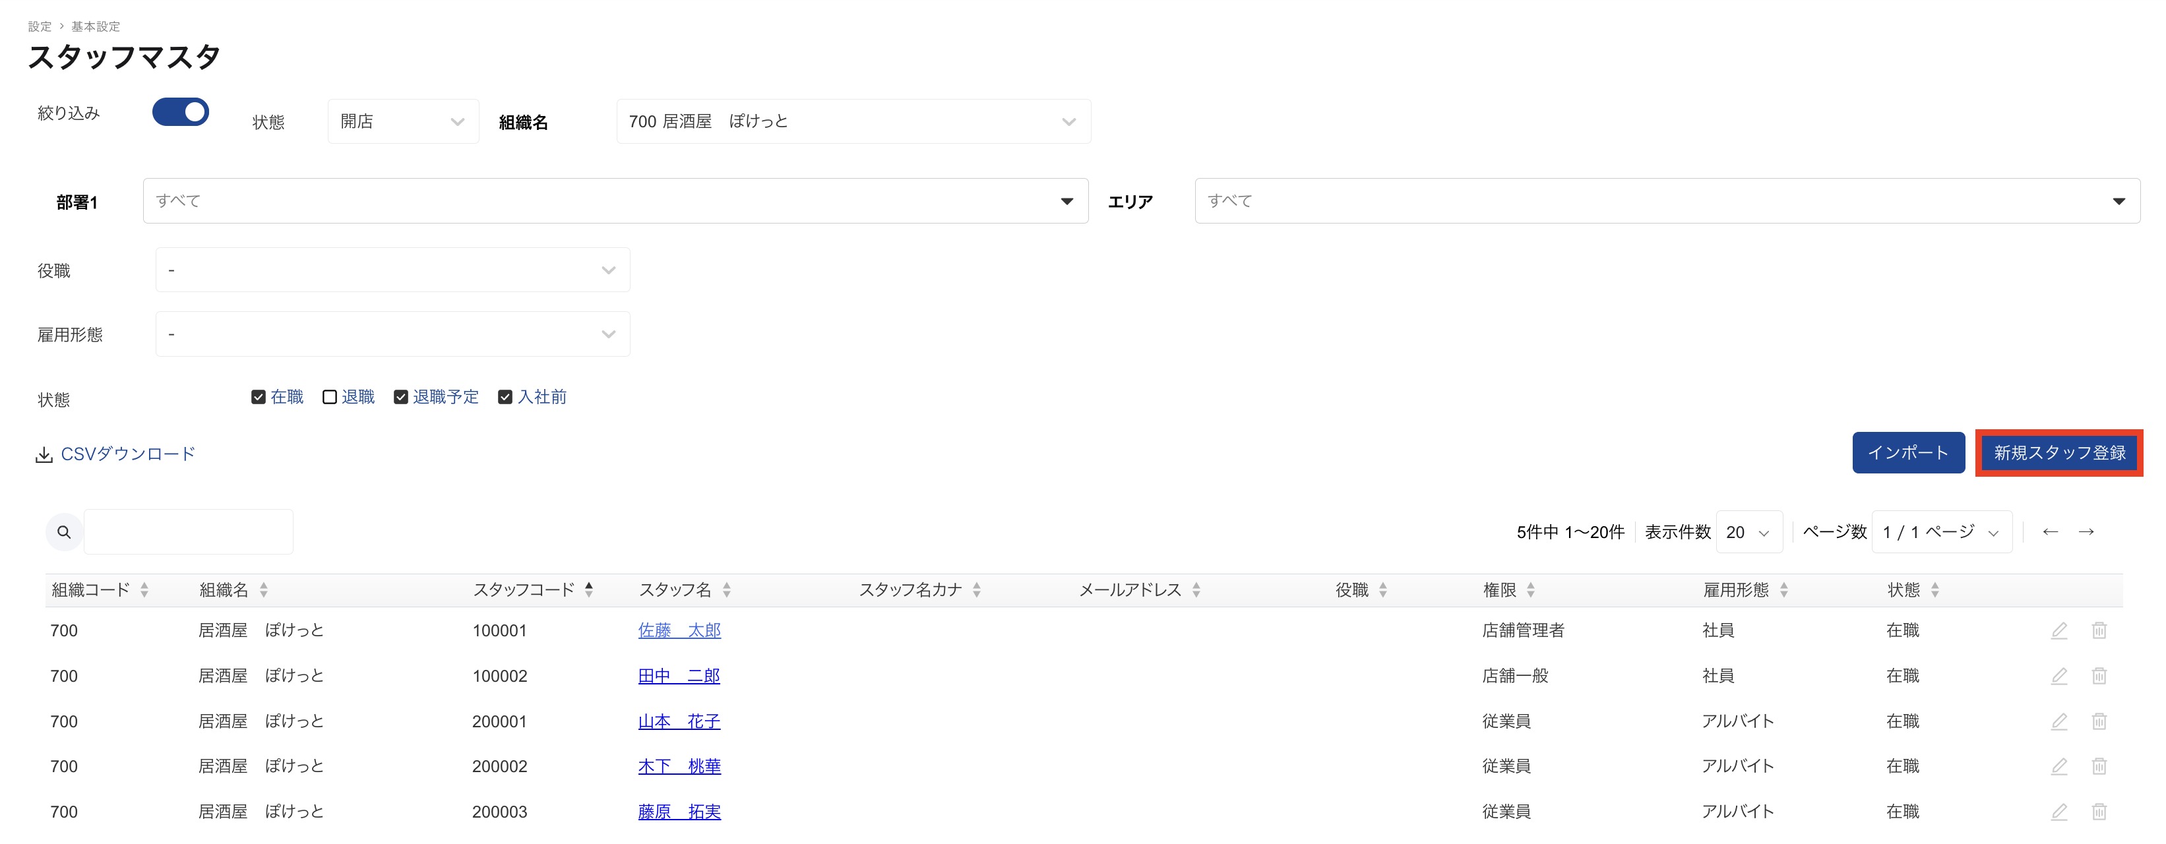The width and height of the screenshot is (2166, 844).
Task: Delete staff 木下 桃華 with trash icon
Action: coord(2099,766)
